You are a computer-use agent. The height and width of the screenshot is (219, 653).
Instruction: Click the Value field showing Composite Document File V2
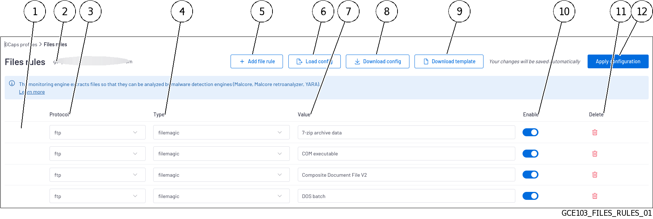click(406, 175)
